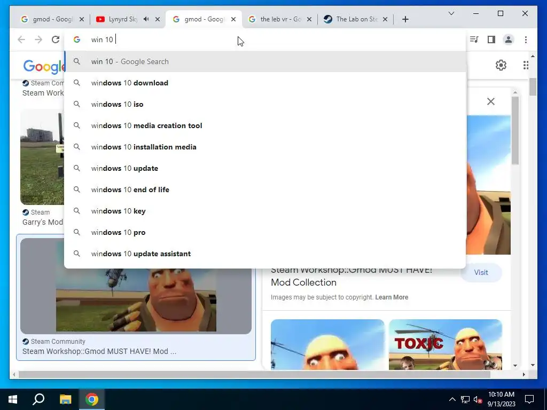
Task: Open the network tray icon
Action: [x=465, y=399]
